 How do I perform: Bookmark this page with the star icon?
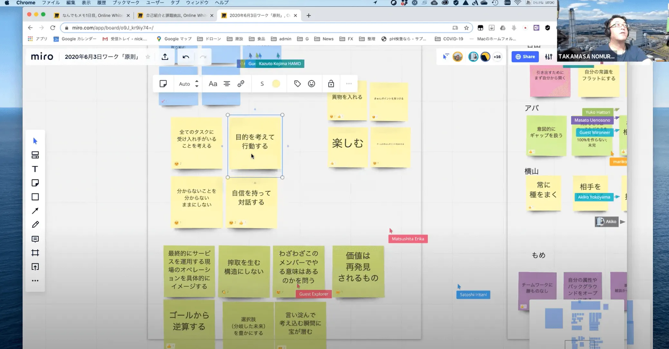[x=466, y=28]
